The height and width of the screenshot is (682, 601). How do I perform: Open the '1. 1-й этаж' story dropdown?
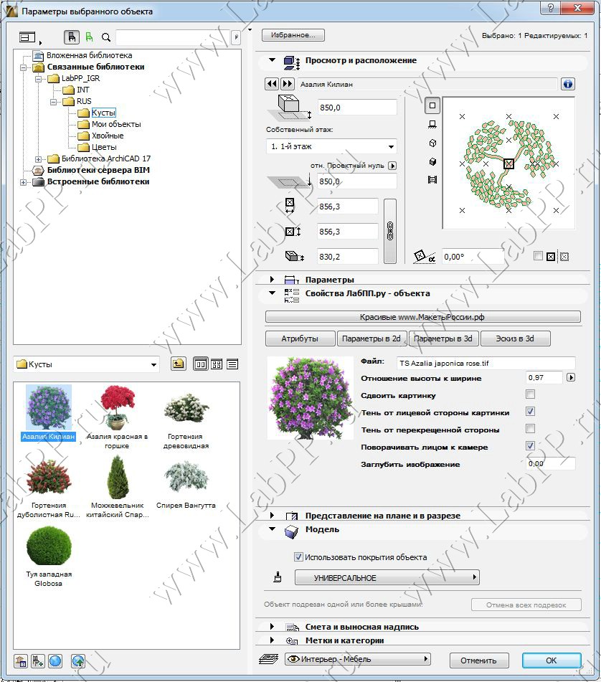click(331, 146)
